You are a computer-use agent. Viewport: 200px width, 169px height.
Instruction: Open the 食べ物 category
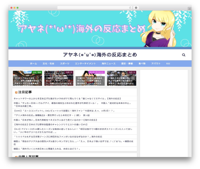[x=142, y=64]
